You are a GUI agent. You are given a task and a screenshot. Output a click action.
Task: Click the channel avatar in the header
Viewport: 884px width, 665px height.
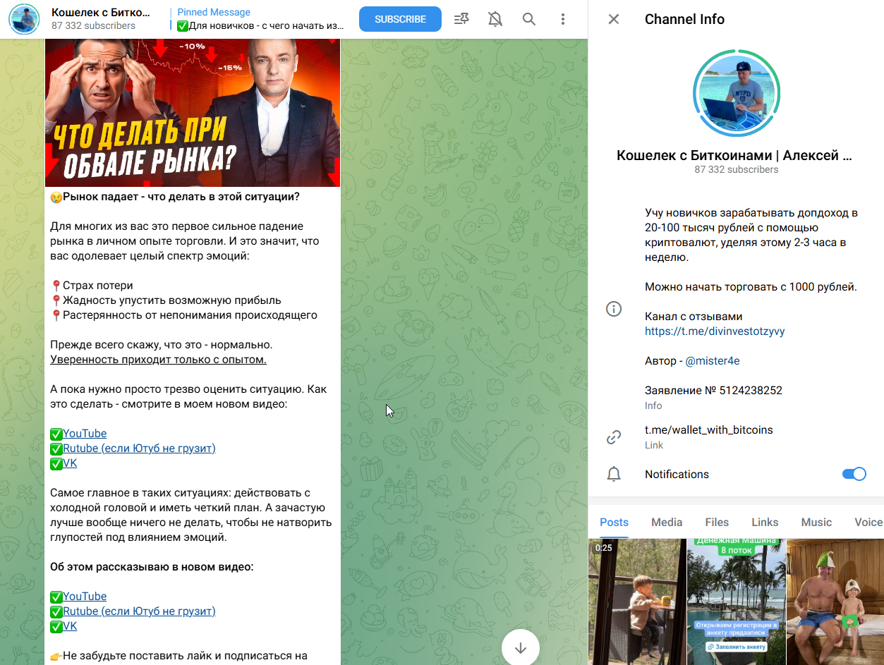click(x=24, y=19)
